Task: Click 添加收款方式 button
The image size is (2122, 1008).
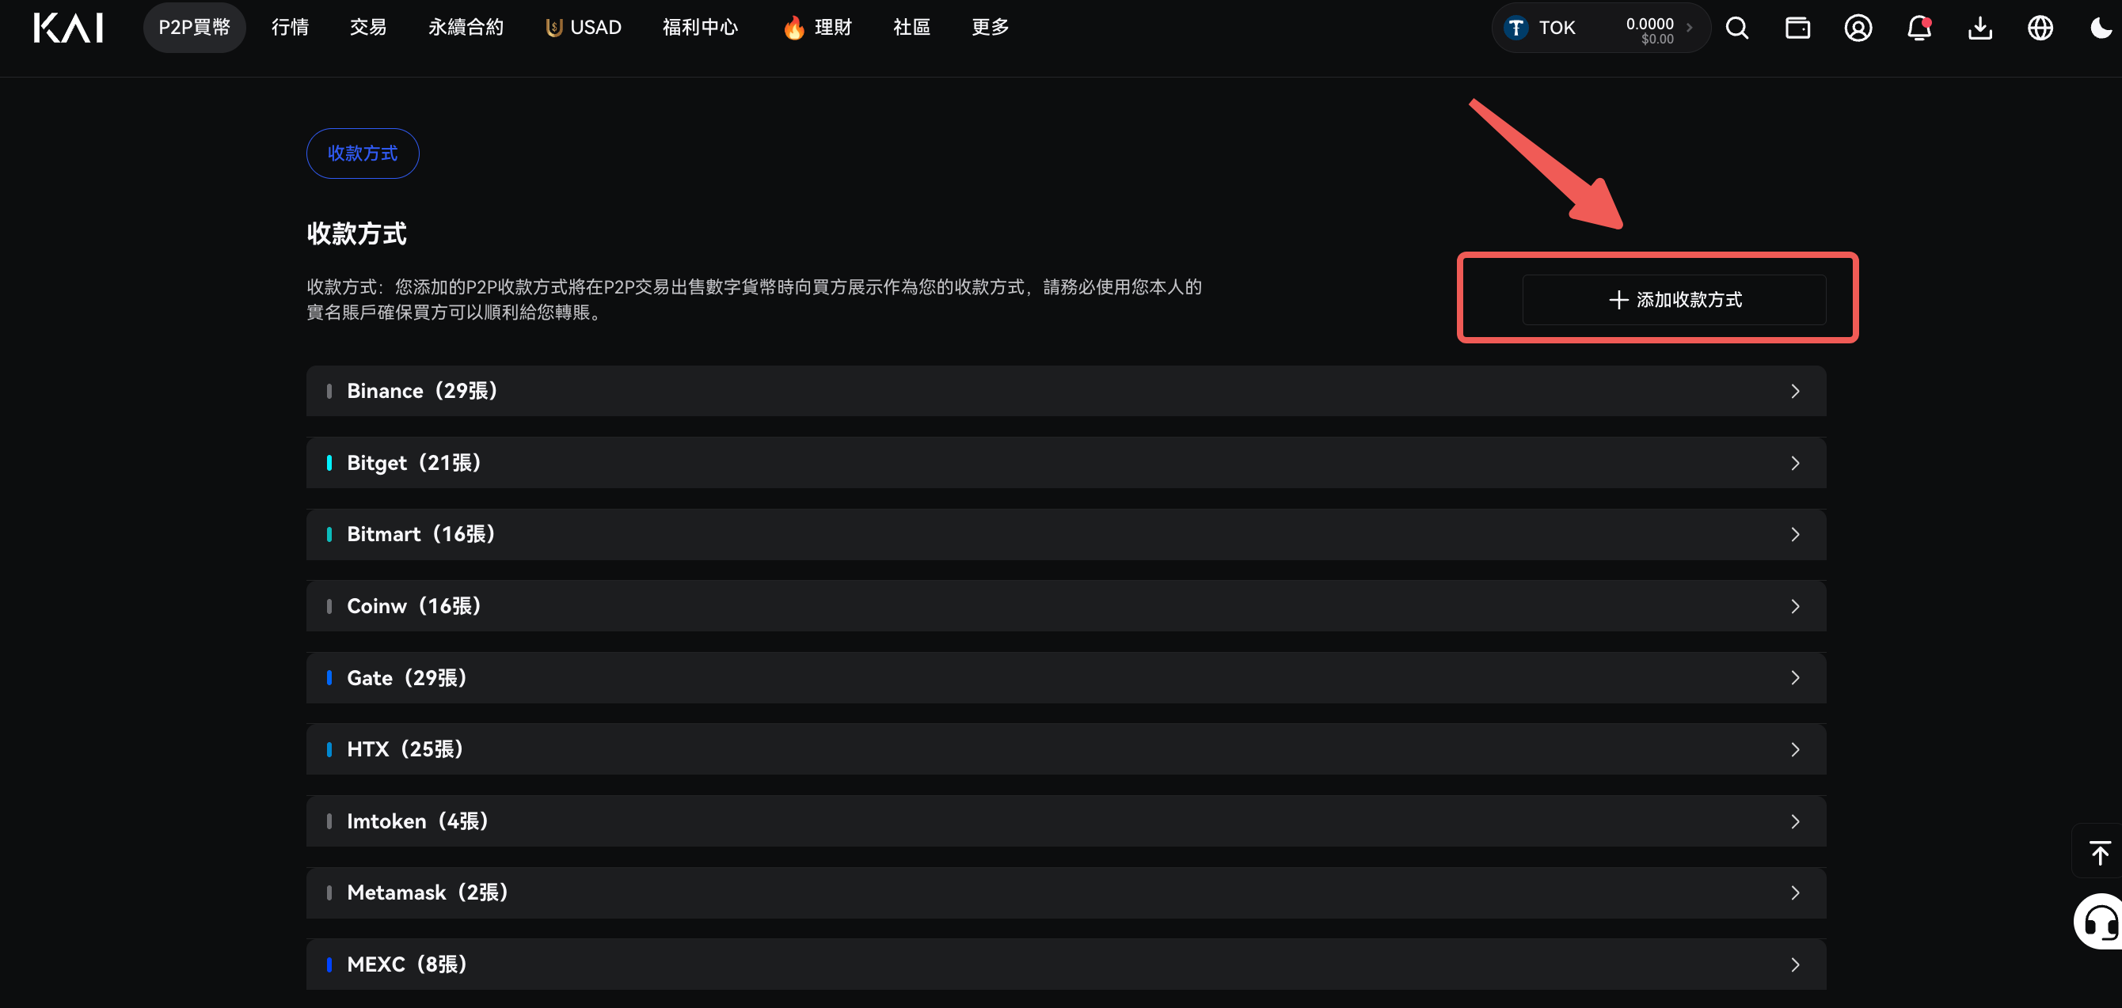Action: click(1674, 300)
